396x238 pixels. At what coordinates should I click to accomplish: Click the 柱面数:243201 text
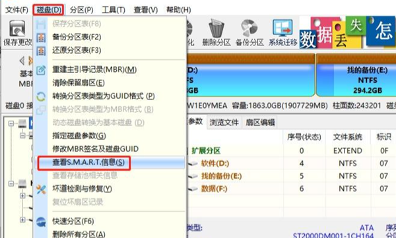pyautogui.click(x=357, y=105)
